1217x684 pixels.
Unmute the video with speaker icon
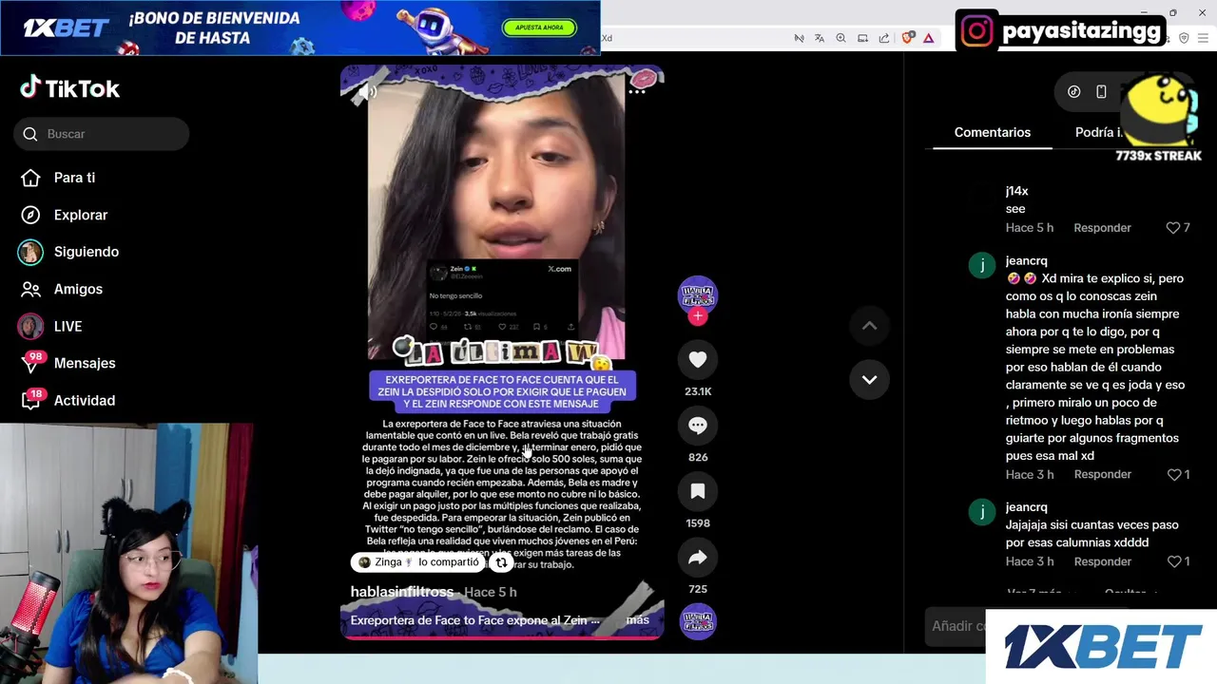coord(366,91)
